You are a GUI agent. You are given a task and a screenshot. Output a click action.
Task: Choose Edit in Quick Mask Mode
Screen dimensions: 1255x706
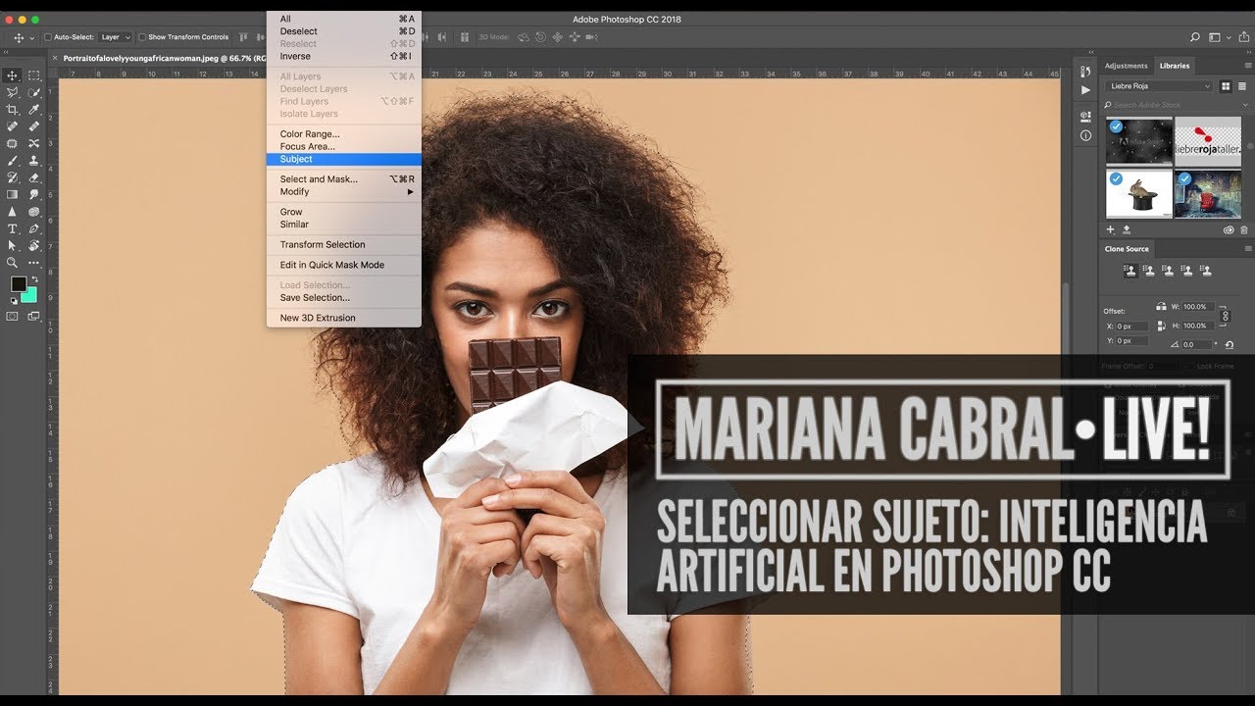344,265
